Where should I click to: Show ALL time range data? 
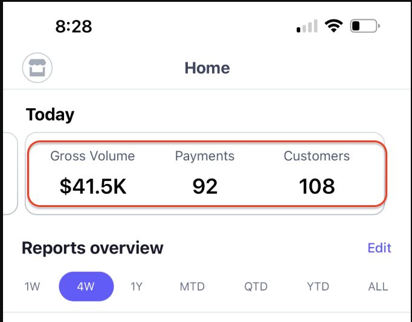(378, 286)
